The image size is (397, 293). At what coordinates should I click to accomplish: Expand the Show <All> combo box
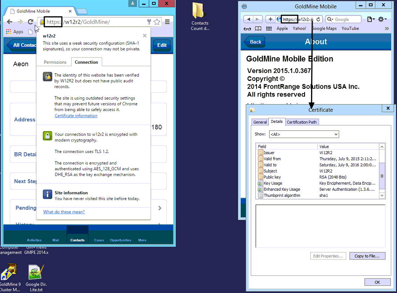[303, 134]
